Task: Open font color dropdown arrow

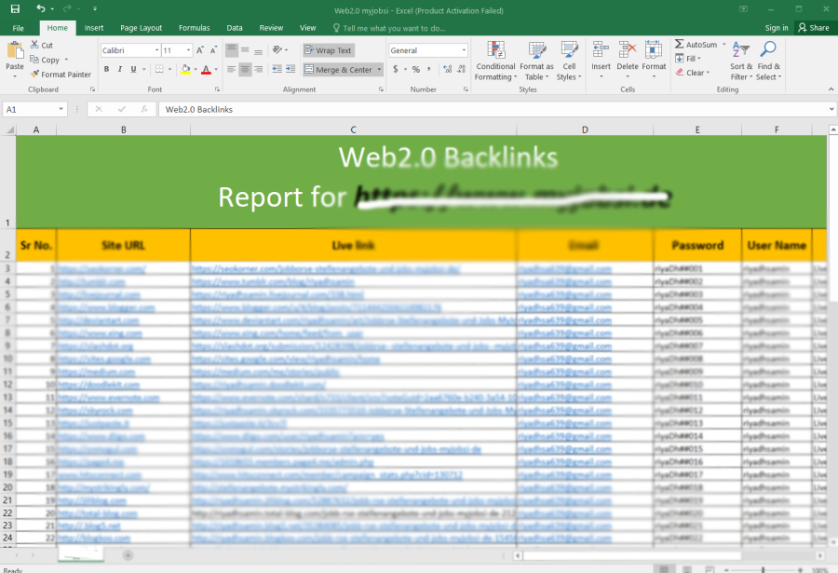Action: coord(216,69)
